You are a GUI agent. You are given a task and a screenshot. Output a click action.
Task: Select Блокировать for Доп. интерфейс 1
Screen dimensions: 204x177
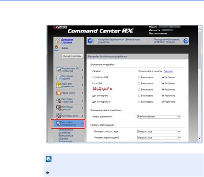139,96
